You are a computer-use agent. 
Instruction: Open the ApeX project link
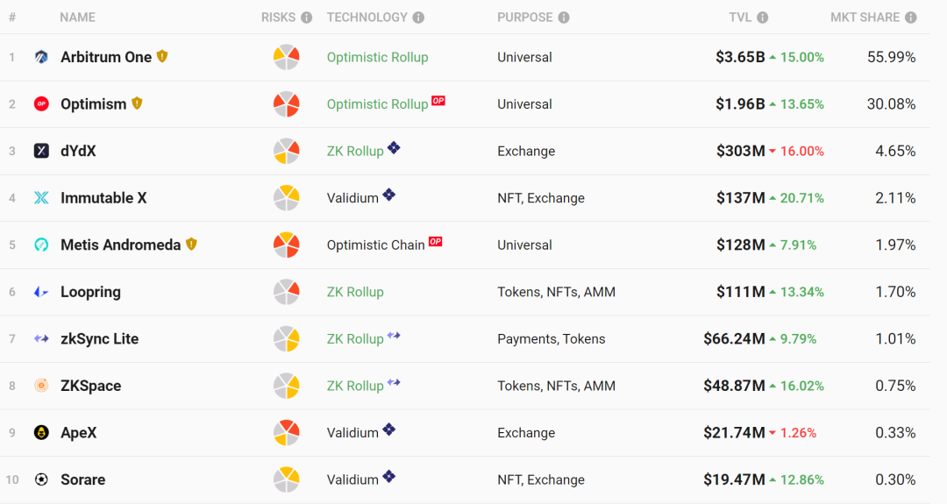(79, 433)
